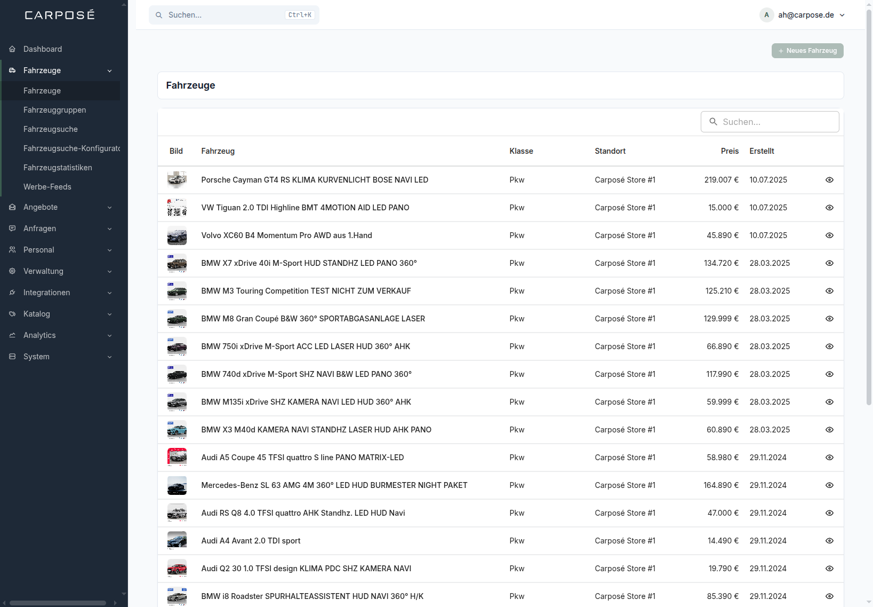Sort by the Preis column header
Image resolution: width=873 pixels, height=607 pixels.
click(x=730, y=151)
